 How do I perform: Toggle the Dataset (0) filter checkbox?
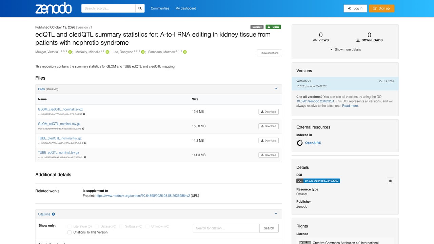[97, 226]
